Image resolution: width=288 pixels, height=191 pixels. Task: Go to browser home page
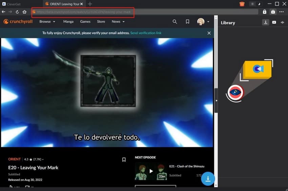(24, 12)
